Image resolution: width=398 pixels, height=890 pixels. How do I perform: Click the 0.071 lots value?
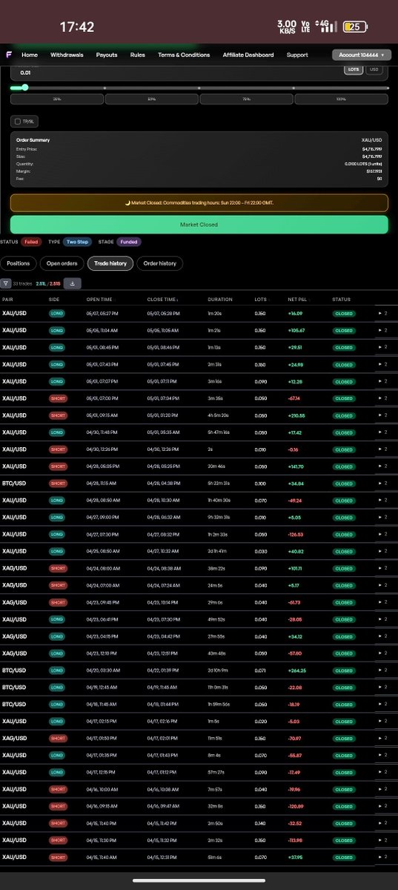[x=260, y=670]
